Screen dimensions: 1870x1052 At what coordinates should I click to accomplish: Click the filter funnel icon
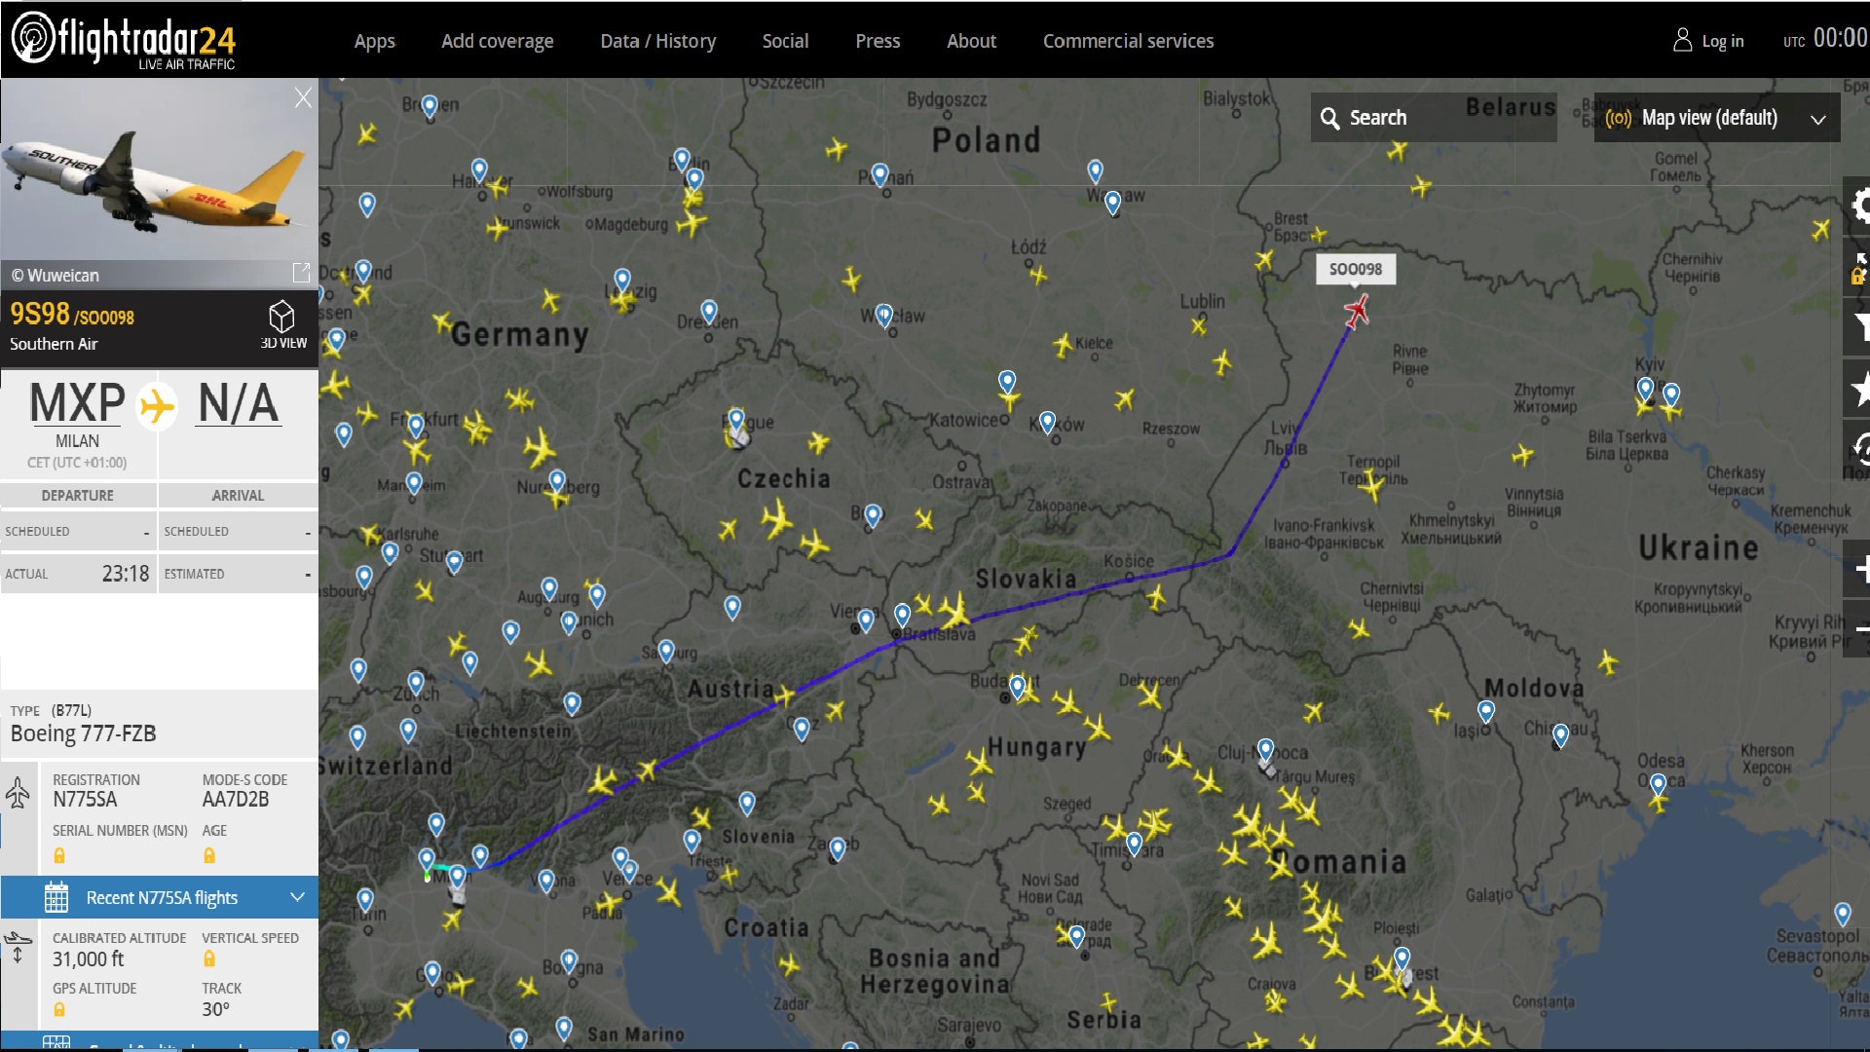pyautogui.click(x=1859, y=327)
